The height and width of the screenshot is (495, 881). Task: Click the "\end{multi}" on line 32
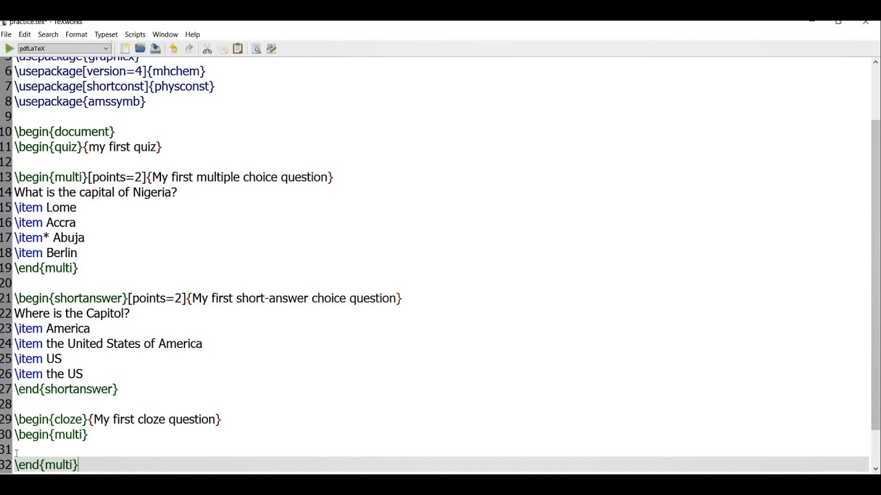46,464
